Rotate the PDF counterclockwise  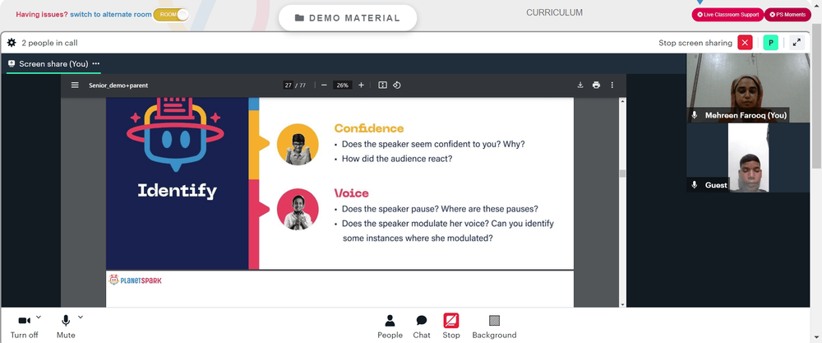[397, 85]
